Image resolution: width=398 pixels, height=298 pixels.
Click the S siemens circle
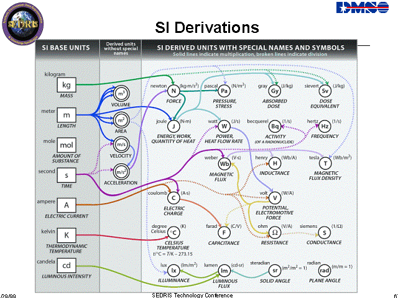(x=325, y=233)
